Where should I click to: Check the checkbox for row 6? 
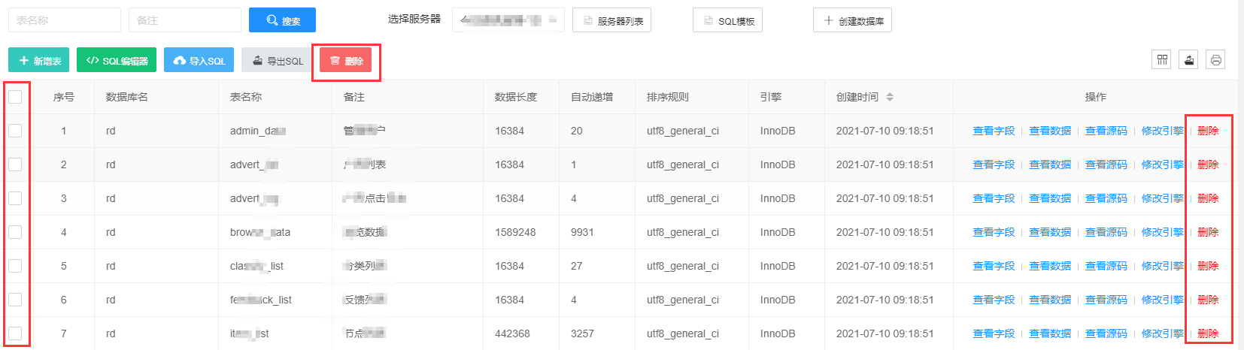[x=15, y=300]
